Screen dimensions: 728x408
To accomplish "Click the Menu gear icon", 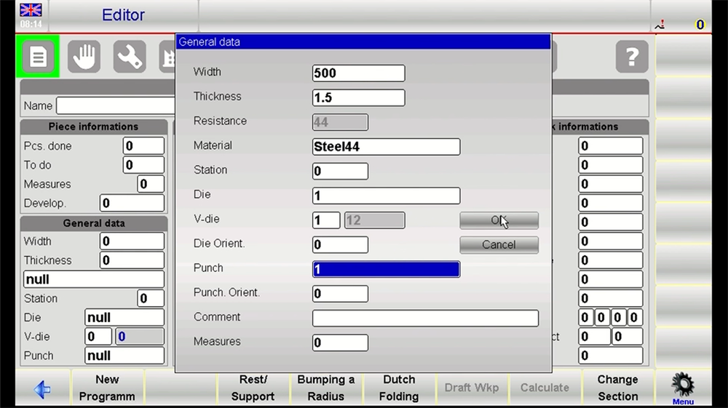I will coord(682,387).
